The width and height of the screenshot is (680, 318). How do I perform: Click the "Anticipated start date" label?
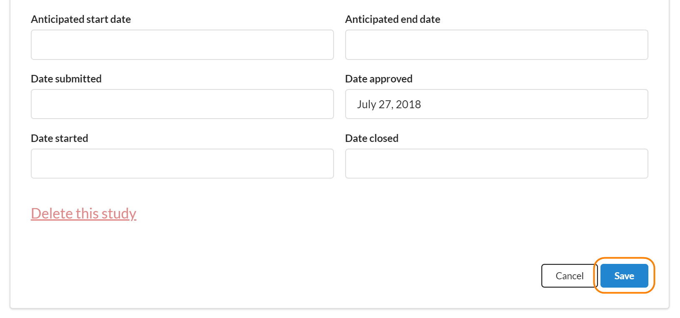[81, 20]
